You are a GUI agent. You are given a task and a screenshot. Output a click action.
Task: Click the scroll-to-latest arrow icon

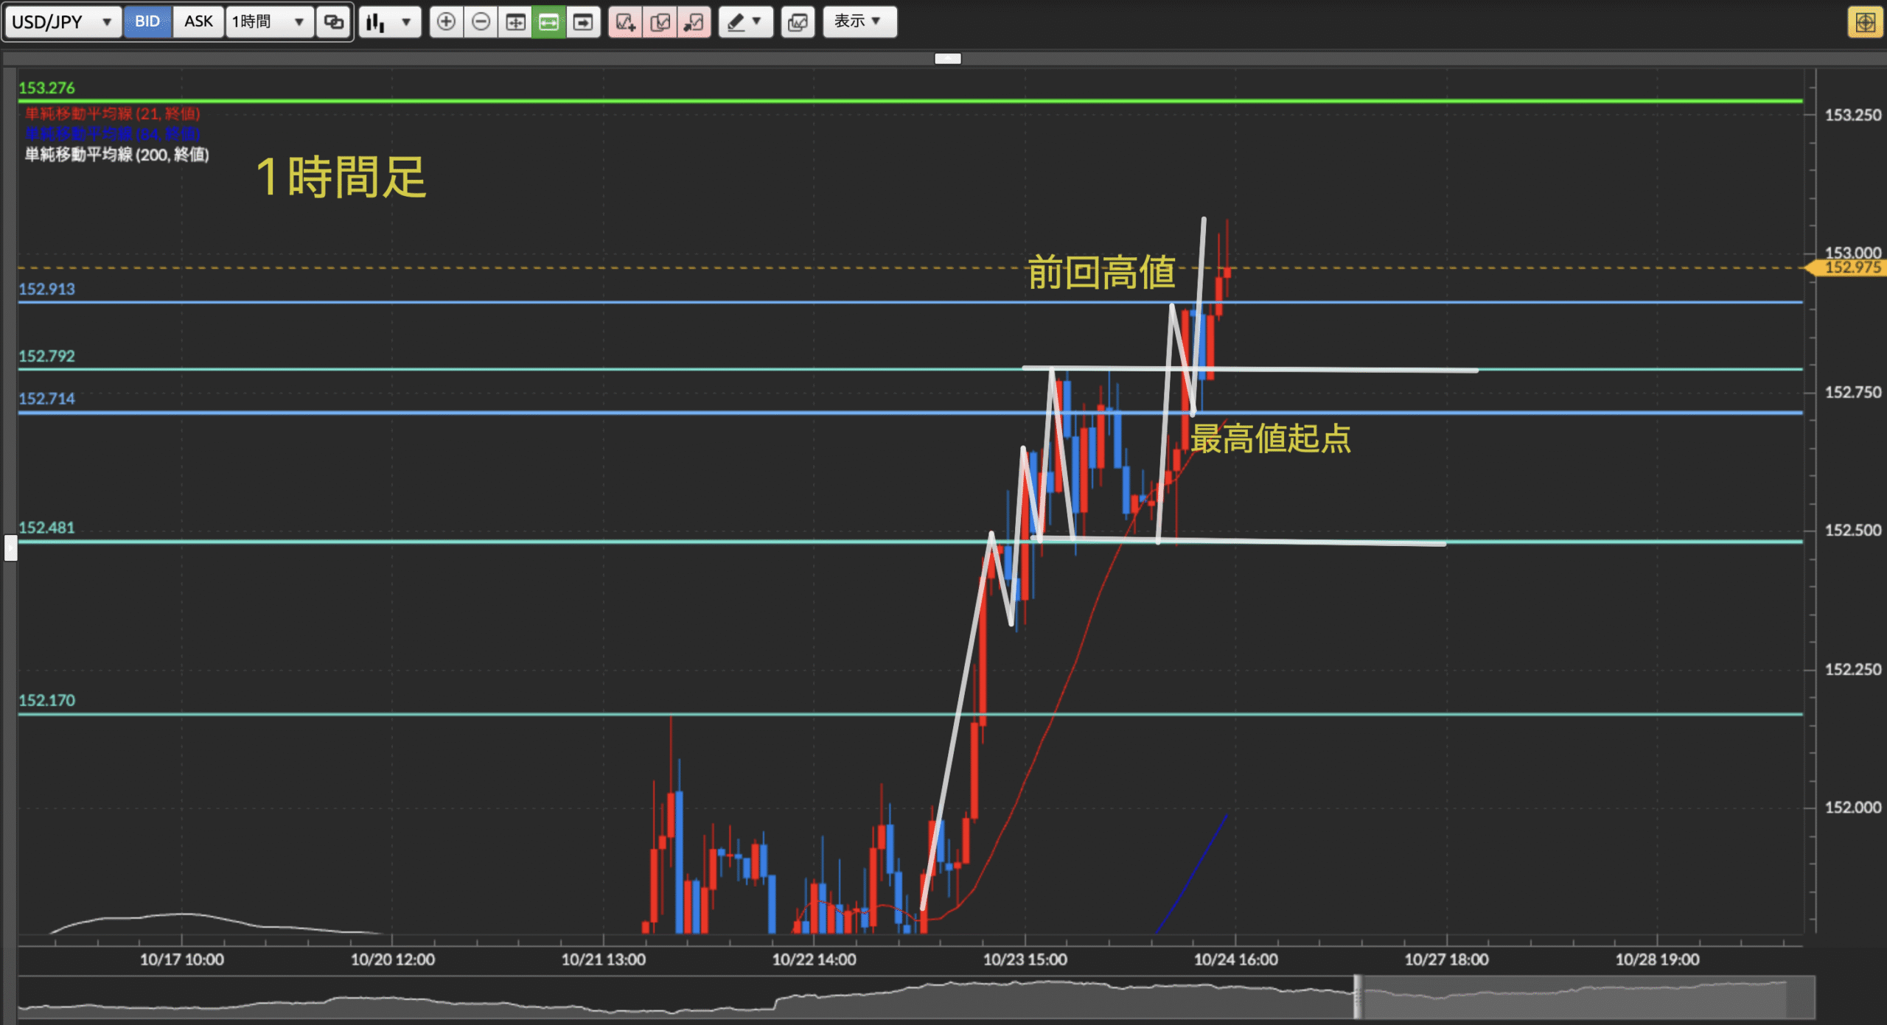(x=583, y=22)
